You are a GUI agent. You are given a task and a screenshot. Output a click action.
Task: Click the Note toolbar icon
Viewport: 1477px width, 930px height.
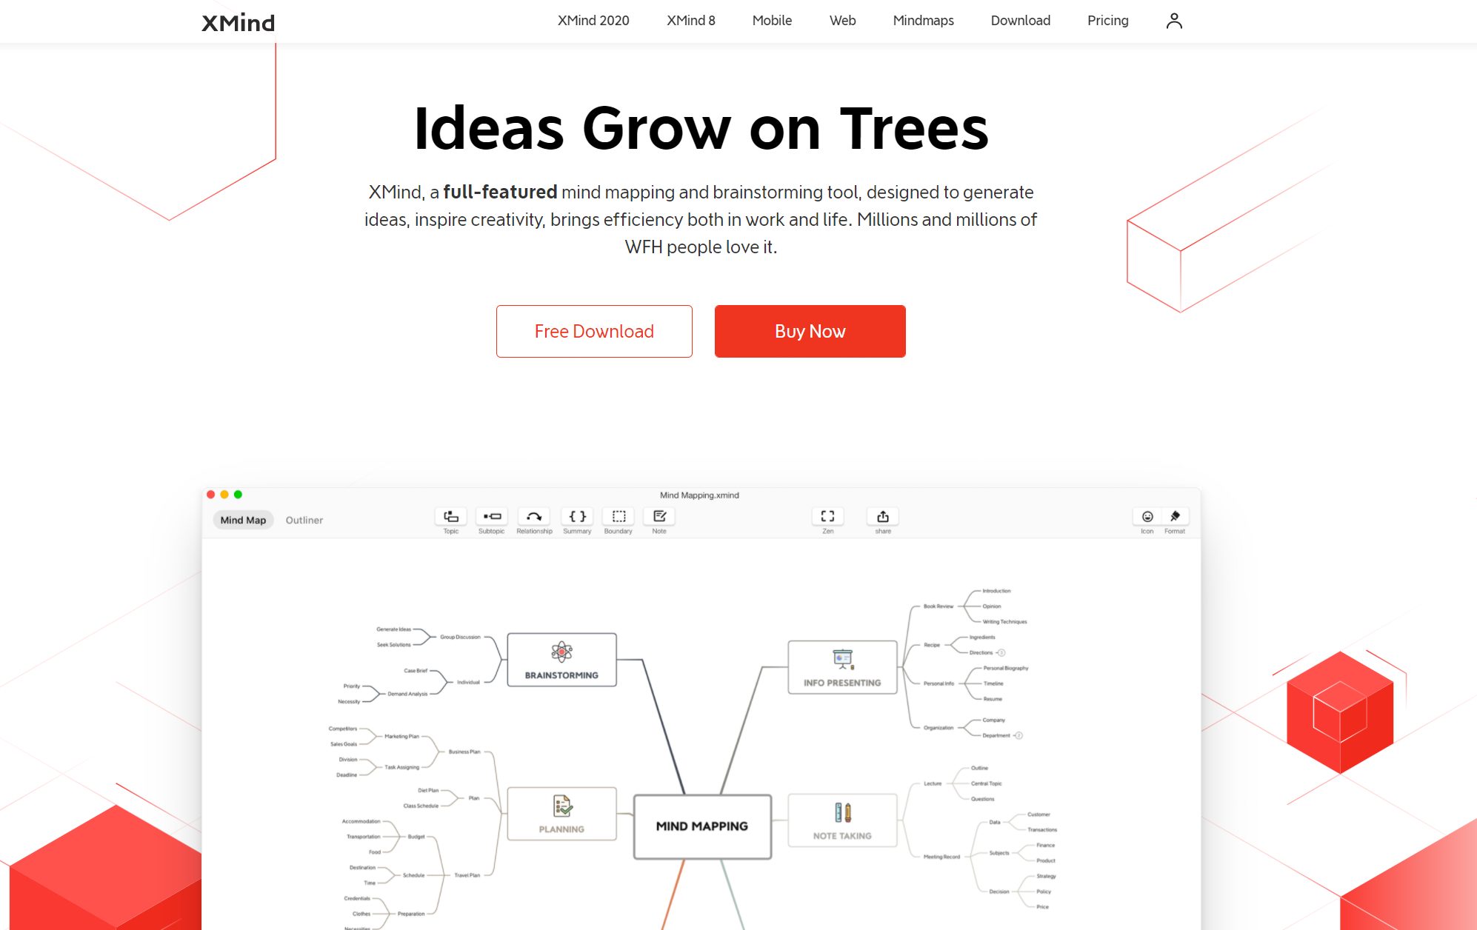pos(659,517)
